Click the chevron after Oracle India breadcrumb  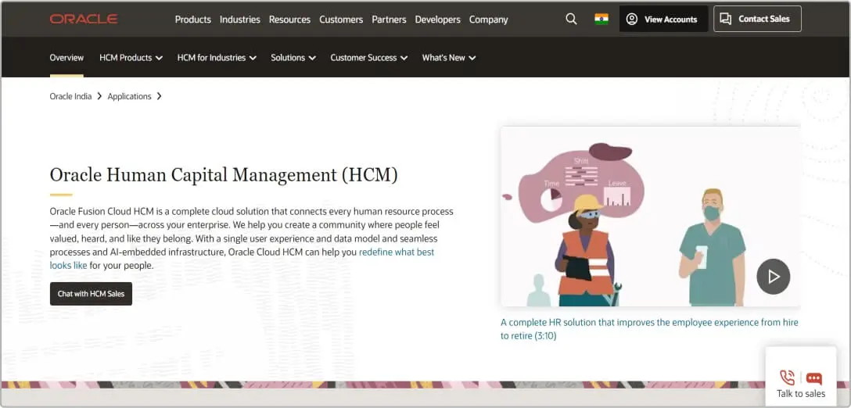pyautogui.click(x=99, y=96)
